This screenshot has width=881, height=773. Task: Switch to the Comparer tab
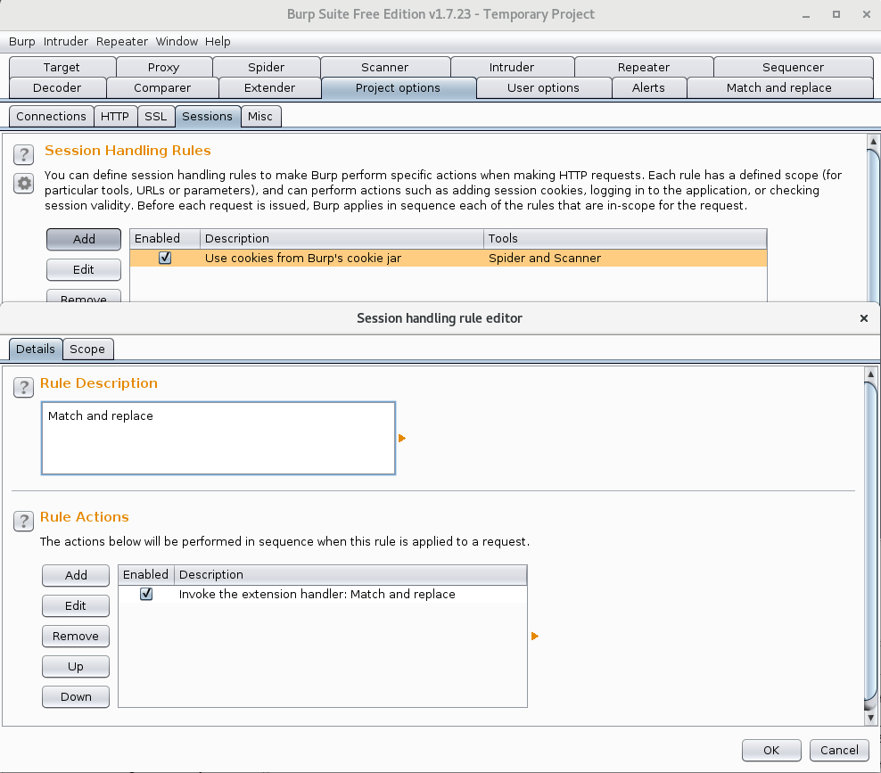(162, 88)
